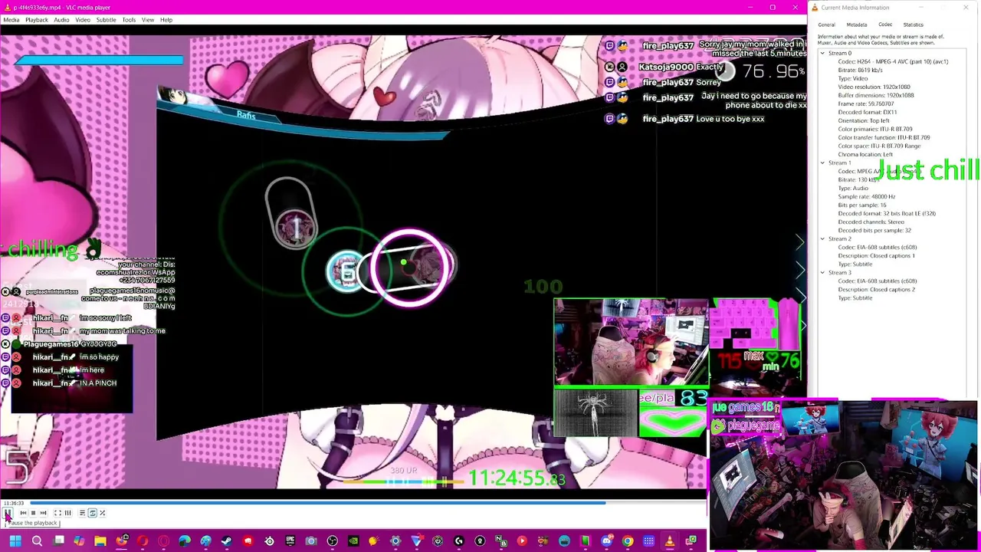Open the Subtitle menu

[x=106, y=19]
